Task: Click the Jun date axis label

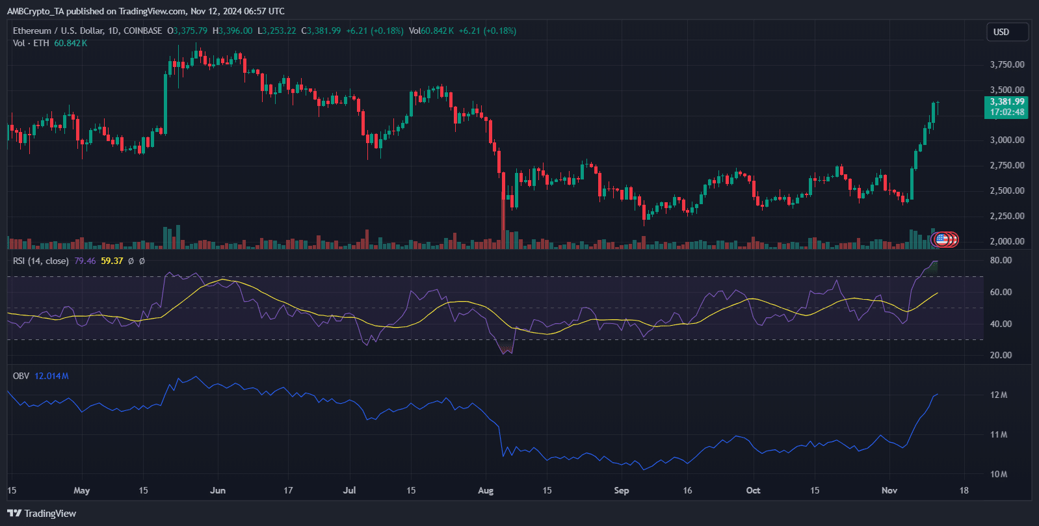Action: tap(218, 490)
